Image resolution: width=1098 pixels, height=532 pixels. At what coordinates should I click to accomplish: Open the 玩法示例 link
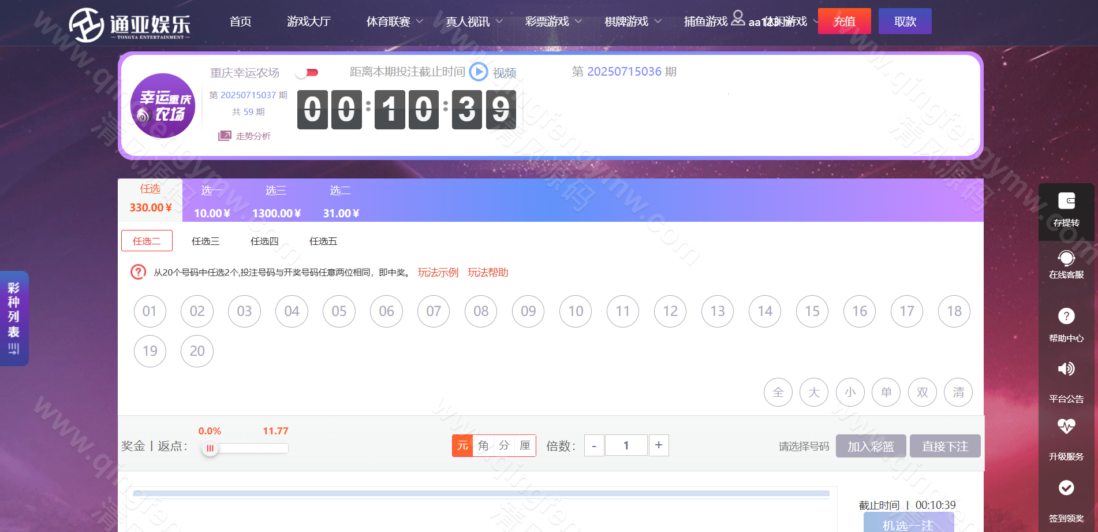pos(438,272)
